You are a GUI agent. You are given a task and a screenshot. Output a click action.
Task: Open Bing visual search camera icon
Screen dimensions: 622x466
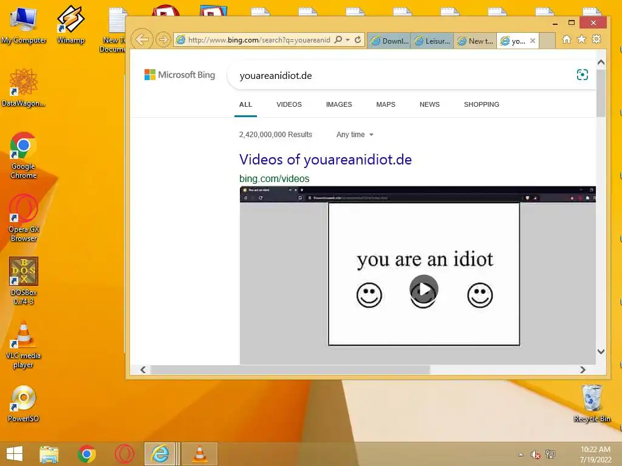point(583,75)
